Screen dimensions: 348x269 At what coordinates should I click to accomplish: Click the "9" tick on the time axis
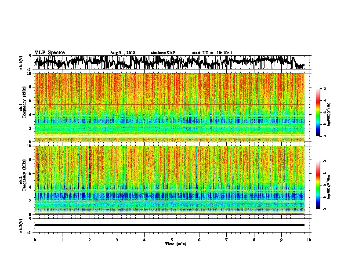[281, 240]
